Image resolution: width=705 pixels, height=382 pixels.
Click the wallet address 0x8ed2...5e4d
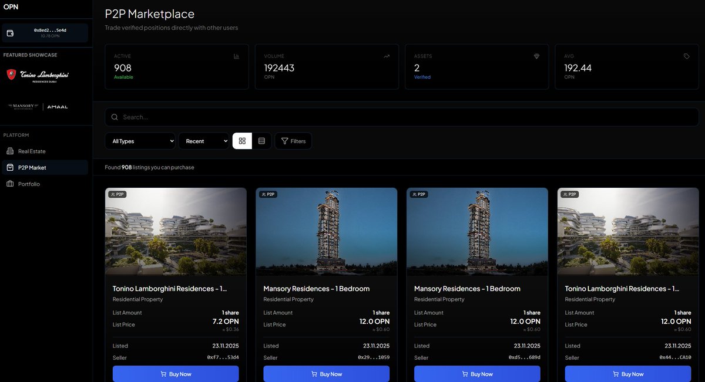[x=50, y=30]
